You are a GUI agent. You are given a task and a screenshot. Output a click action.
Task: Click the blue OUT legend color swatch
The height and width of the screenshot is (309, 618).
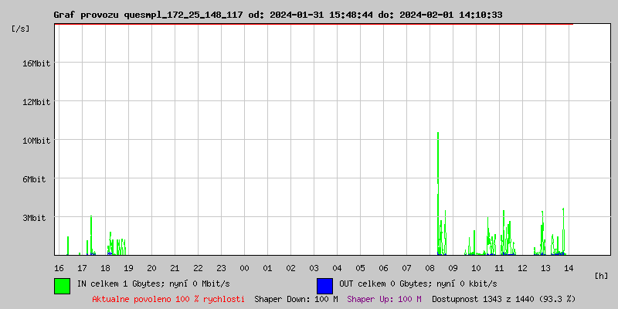324,285
